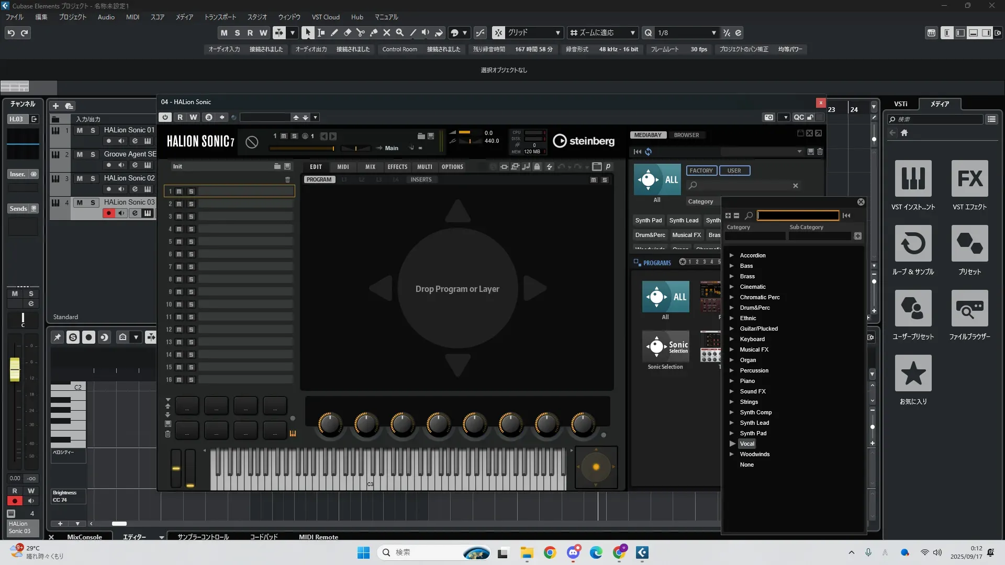1005x565 pixels.
Task: Select the scissors split tool
Action: [360, 32]
